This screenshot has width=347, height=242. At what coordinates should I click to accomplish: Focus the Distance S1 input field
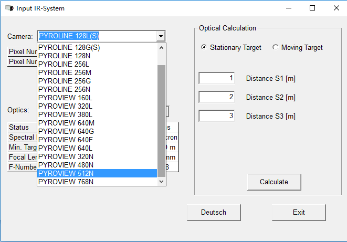[x=216, y=79]
